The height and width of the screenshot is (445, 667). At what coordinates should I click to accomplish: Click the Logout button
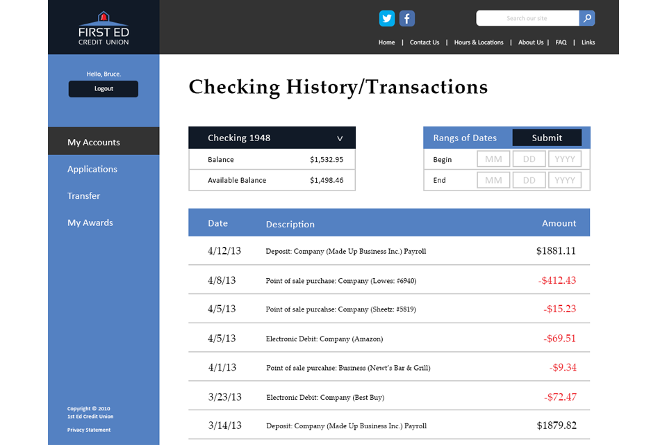104,89
